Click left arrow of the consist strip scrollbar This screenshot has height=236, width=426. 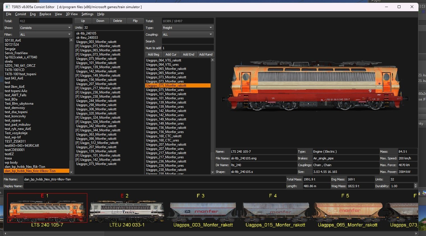6,233
